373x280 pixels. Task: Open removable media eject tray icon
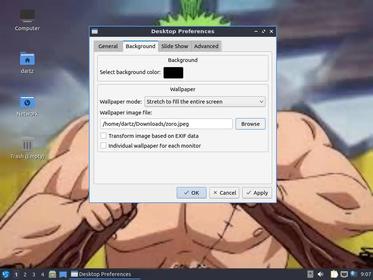tap(310, 274)
